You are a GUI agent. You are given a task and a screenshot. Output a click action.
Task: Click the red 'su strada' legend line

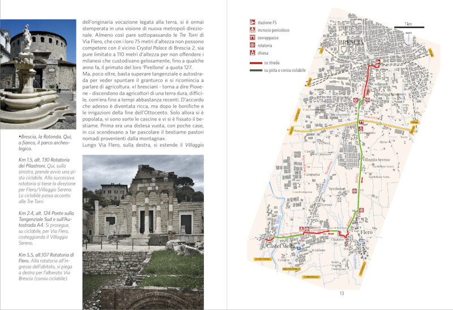click(256, 63)
